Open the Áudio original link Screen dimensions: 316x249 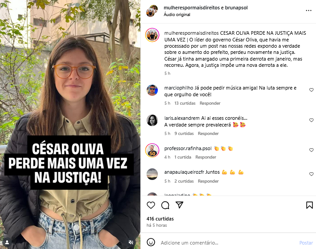177,15
